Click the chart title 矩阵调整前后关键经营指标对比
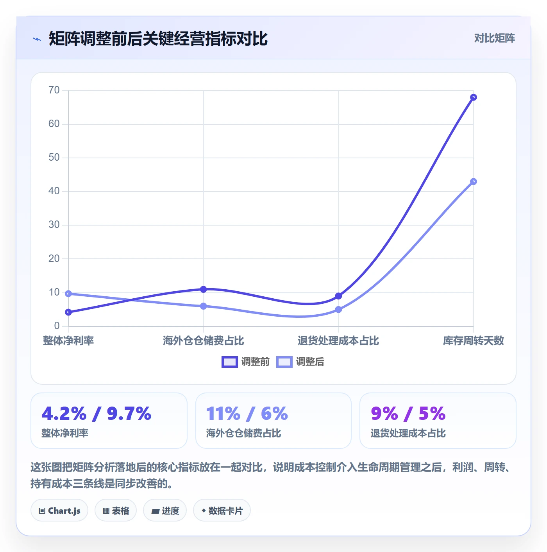 [158, 39]
